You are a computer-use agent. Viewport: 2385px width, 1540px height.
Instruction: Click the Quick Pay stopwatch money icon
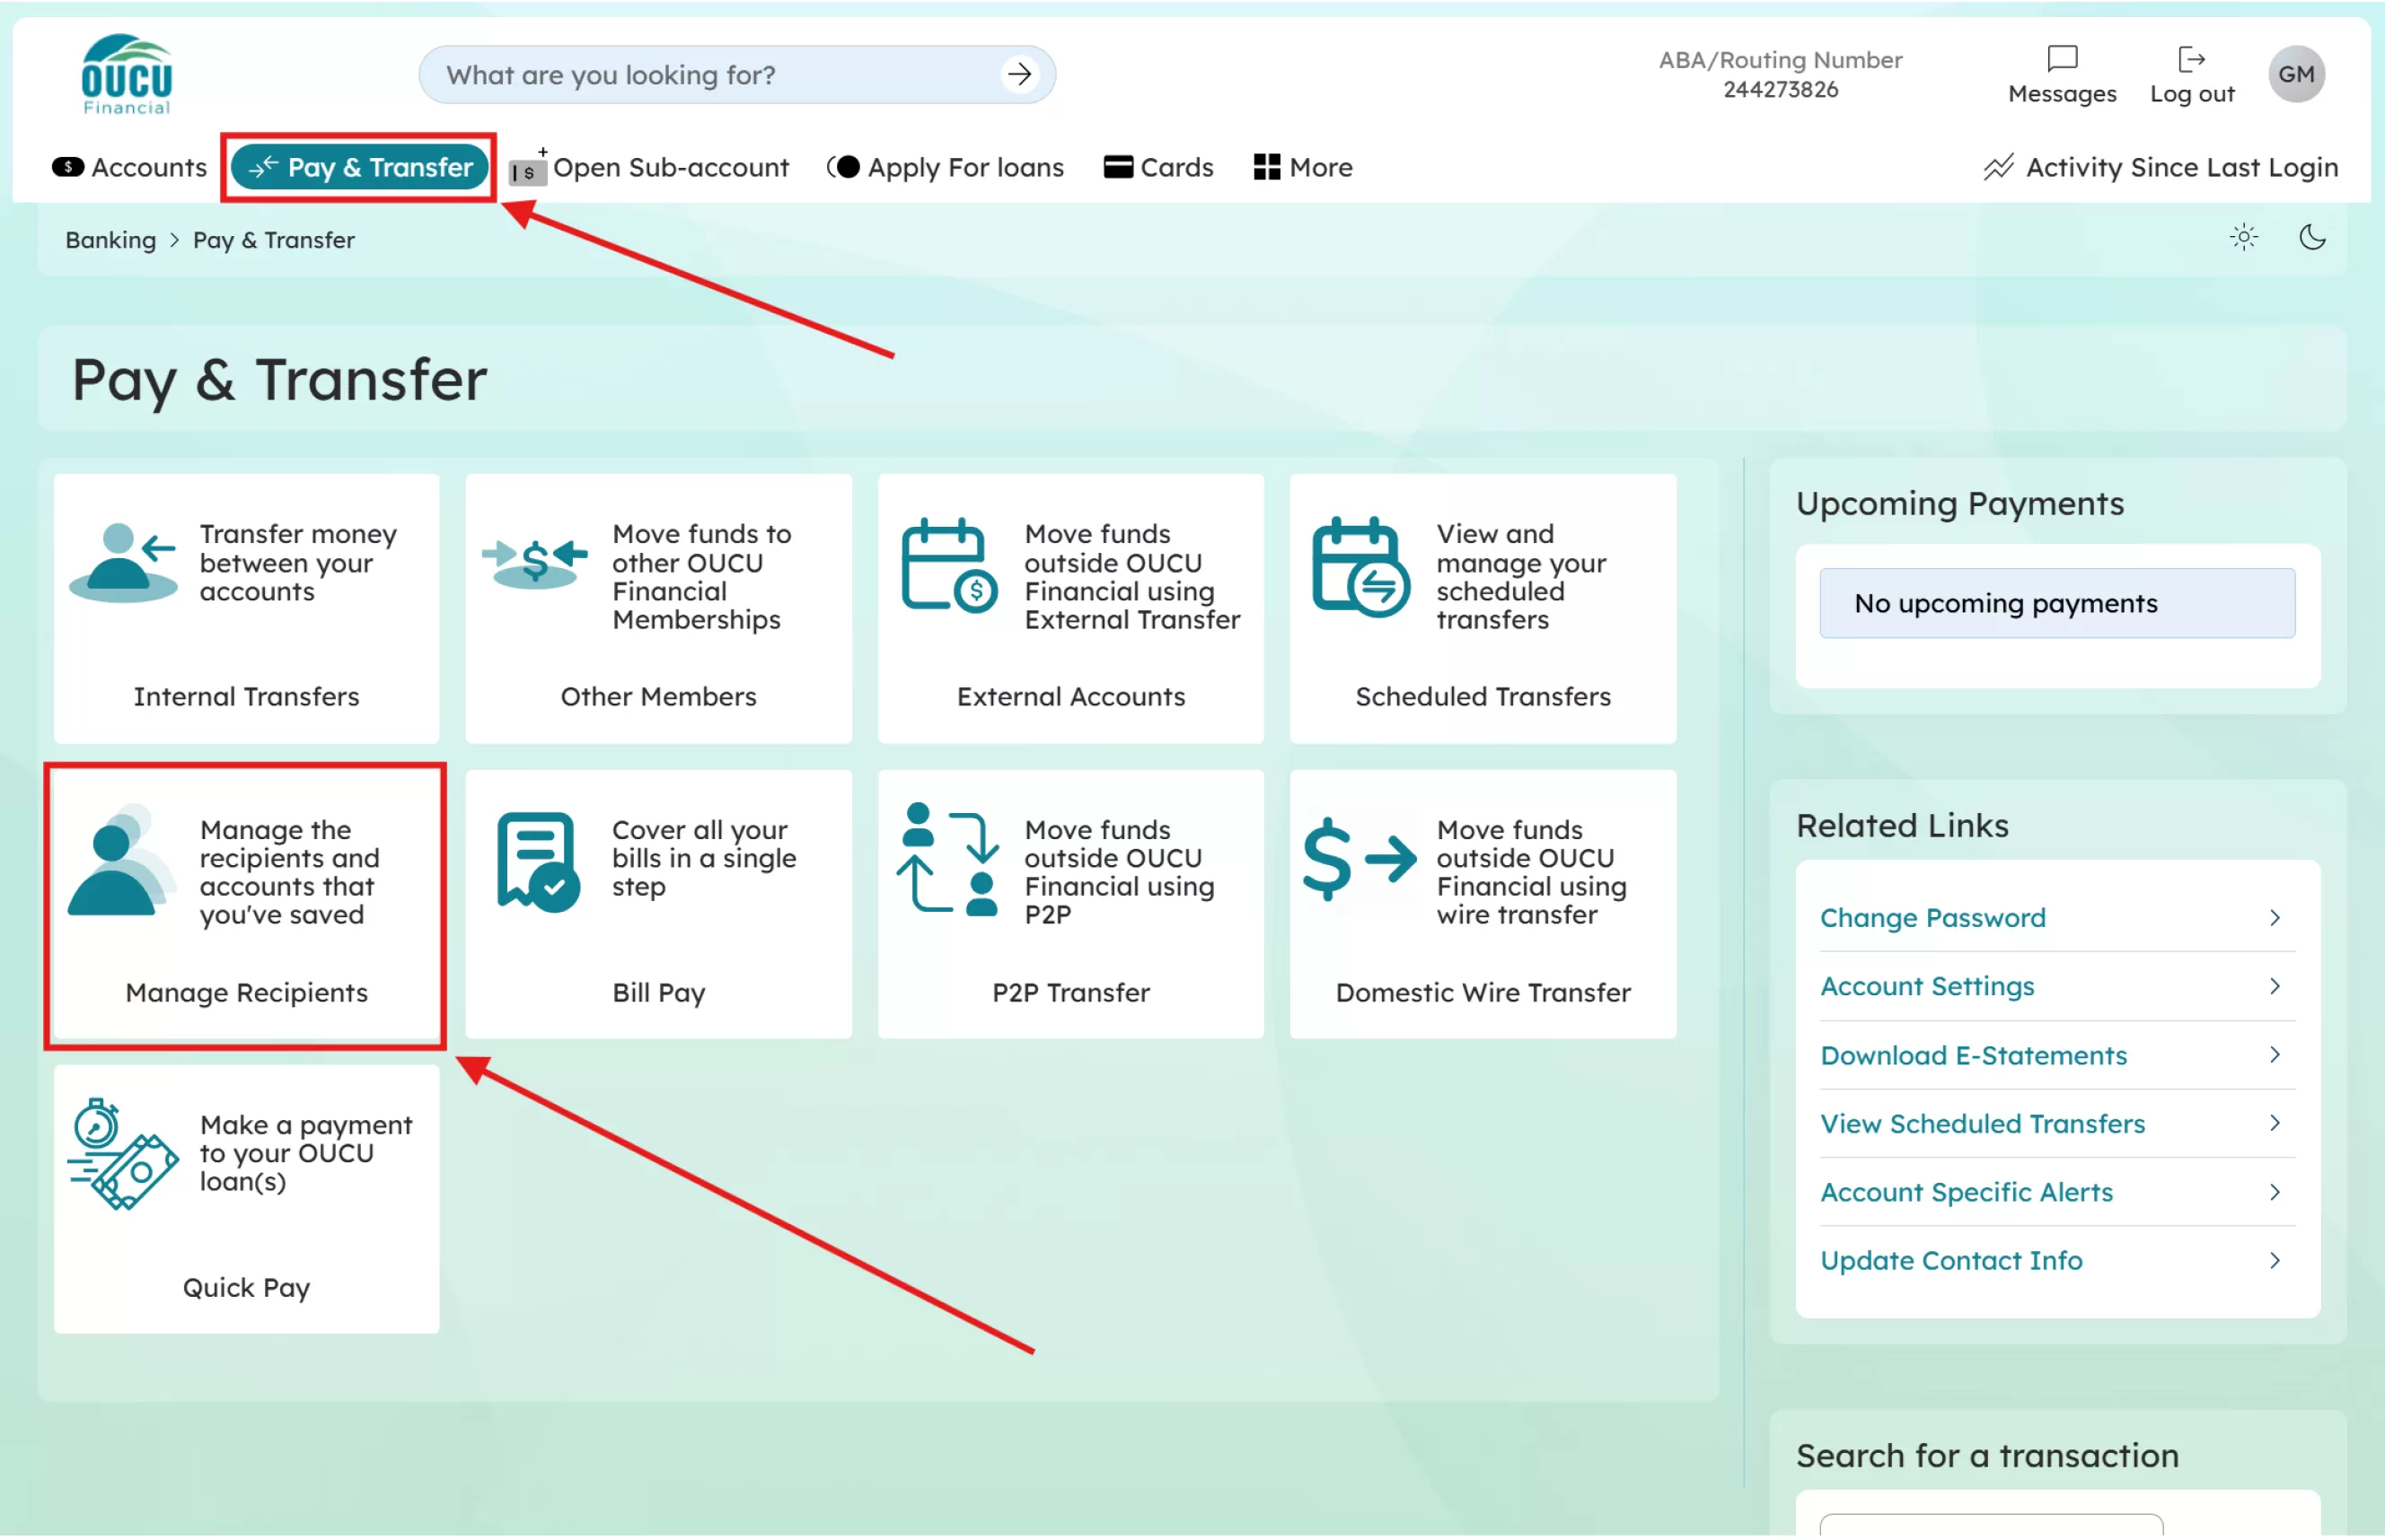click(x=122, y=1155)
